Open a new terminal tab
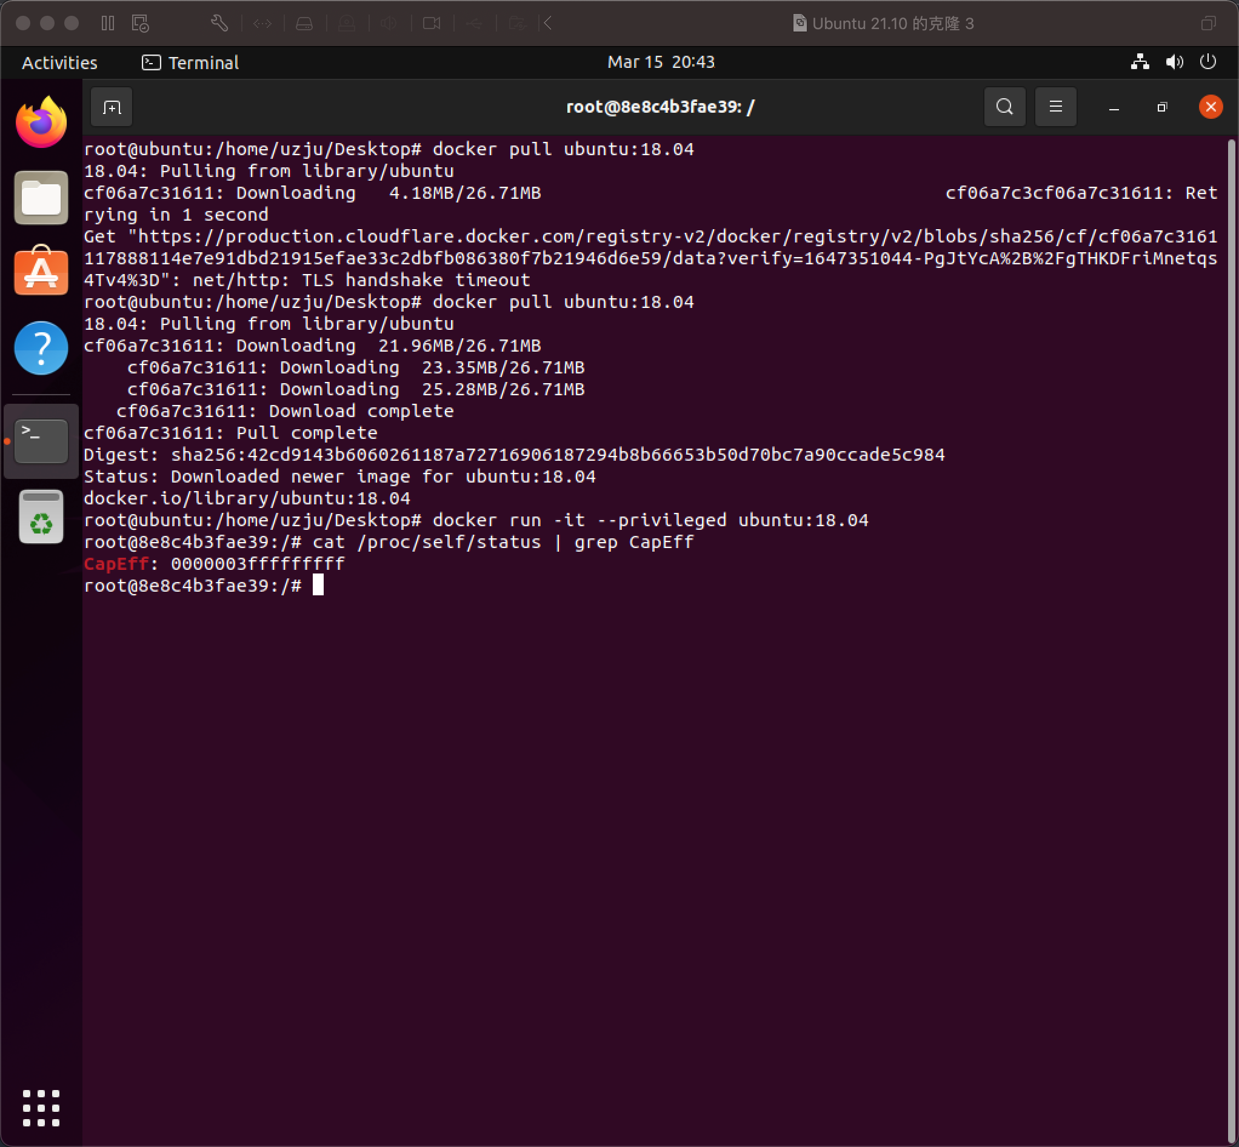Screen dimensions: 1239x1147 click(x=112, y=107)
